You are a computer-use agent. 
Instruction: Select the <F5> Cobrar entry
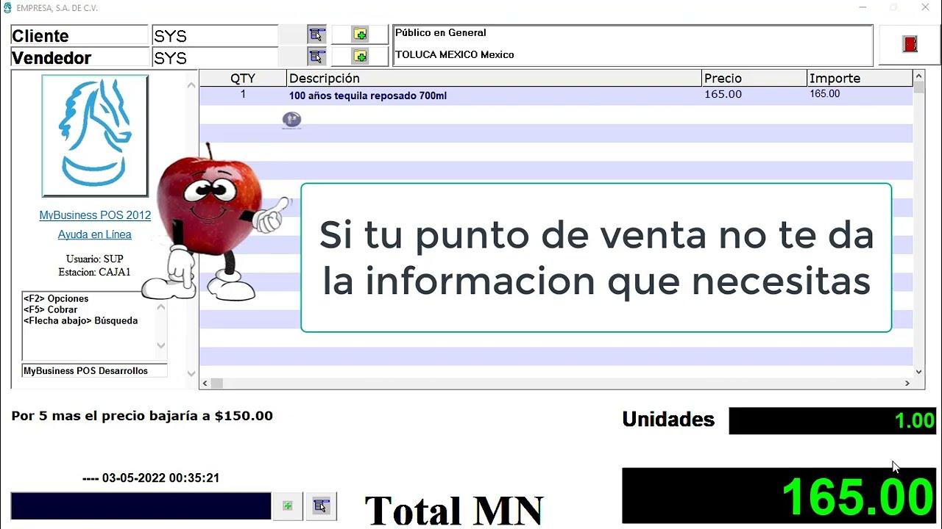[x=50, y=309]
